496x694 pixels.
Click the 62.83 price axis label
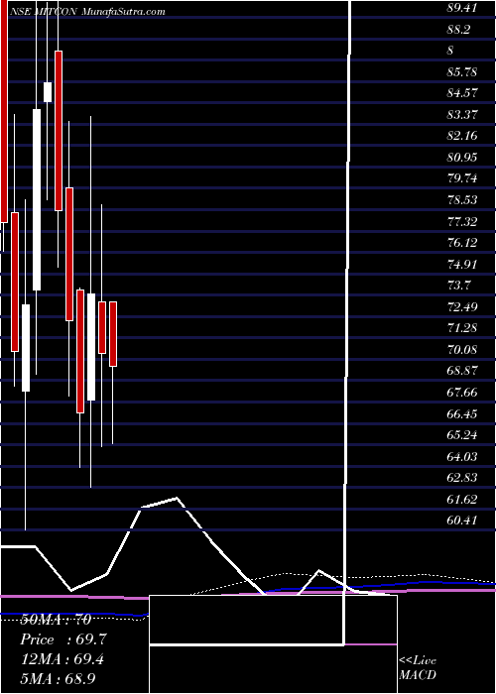click(x=462, y=478)
